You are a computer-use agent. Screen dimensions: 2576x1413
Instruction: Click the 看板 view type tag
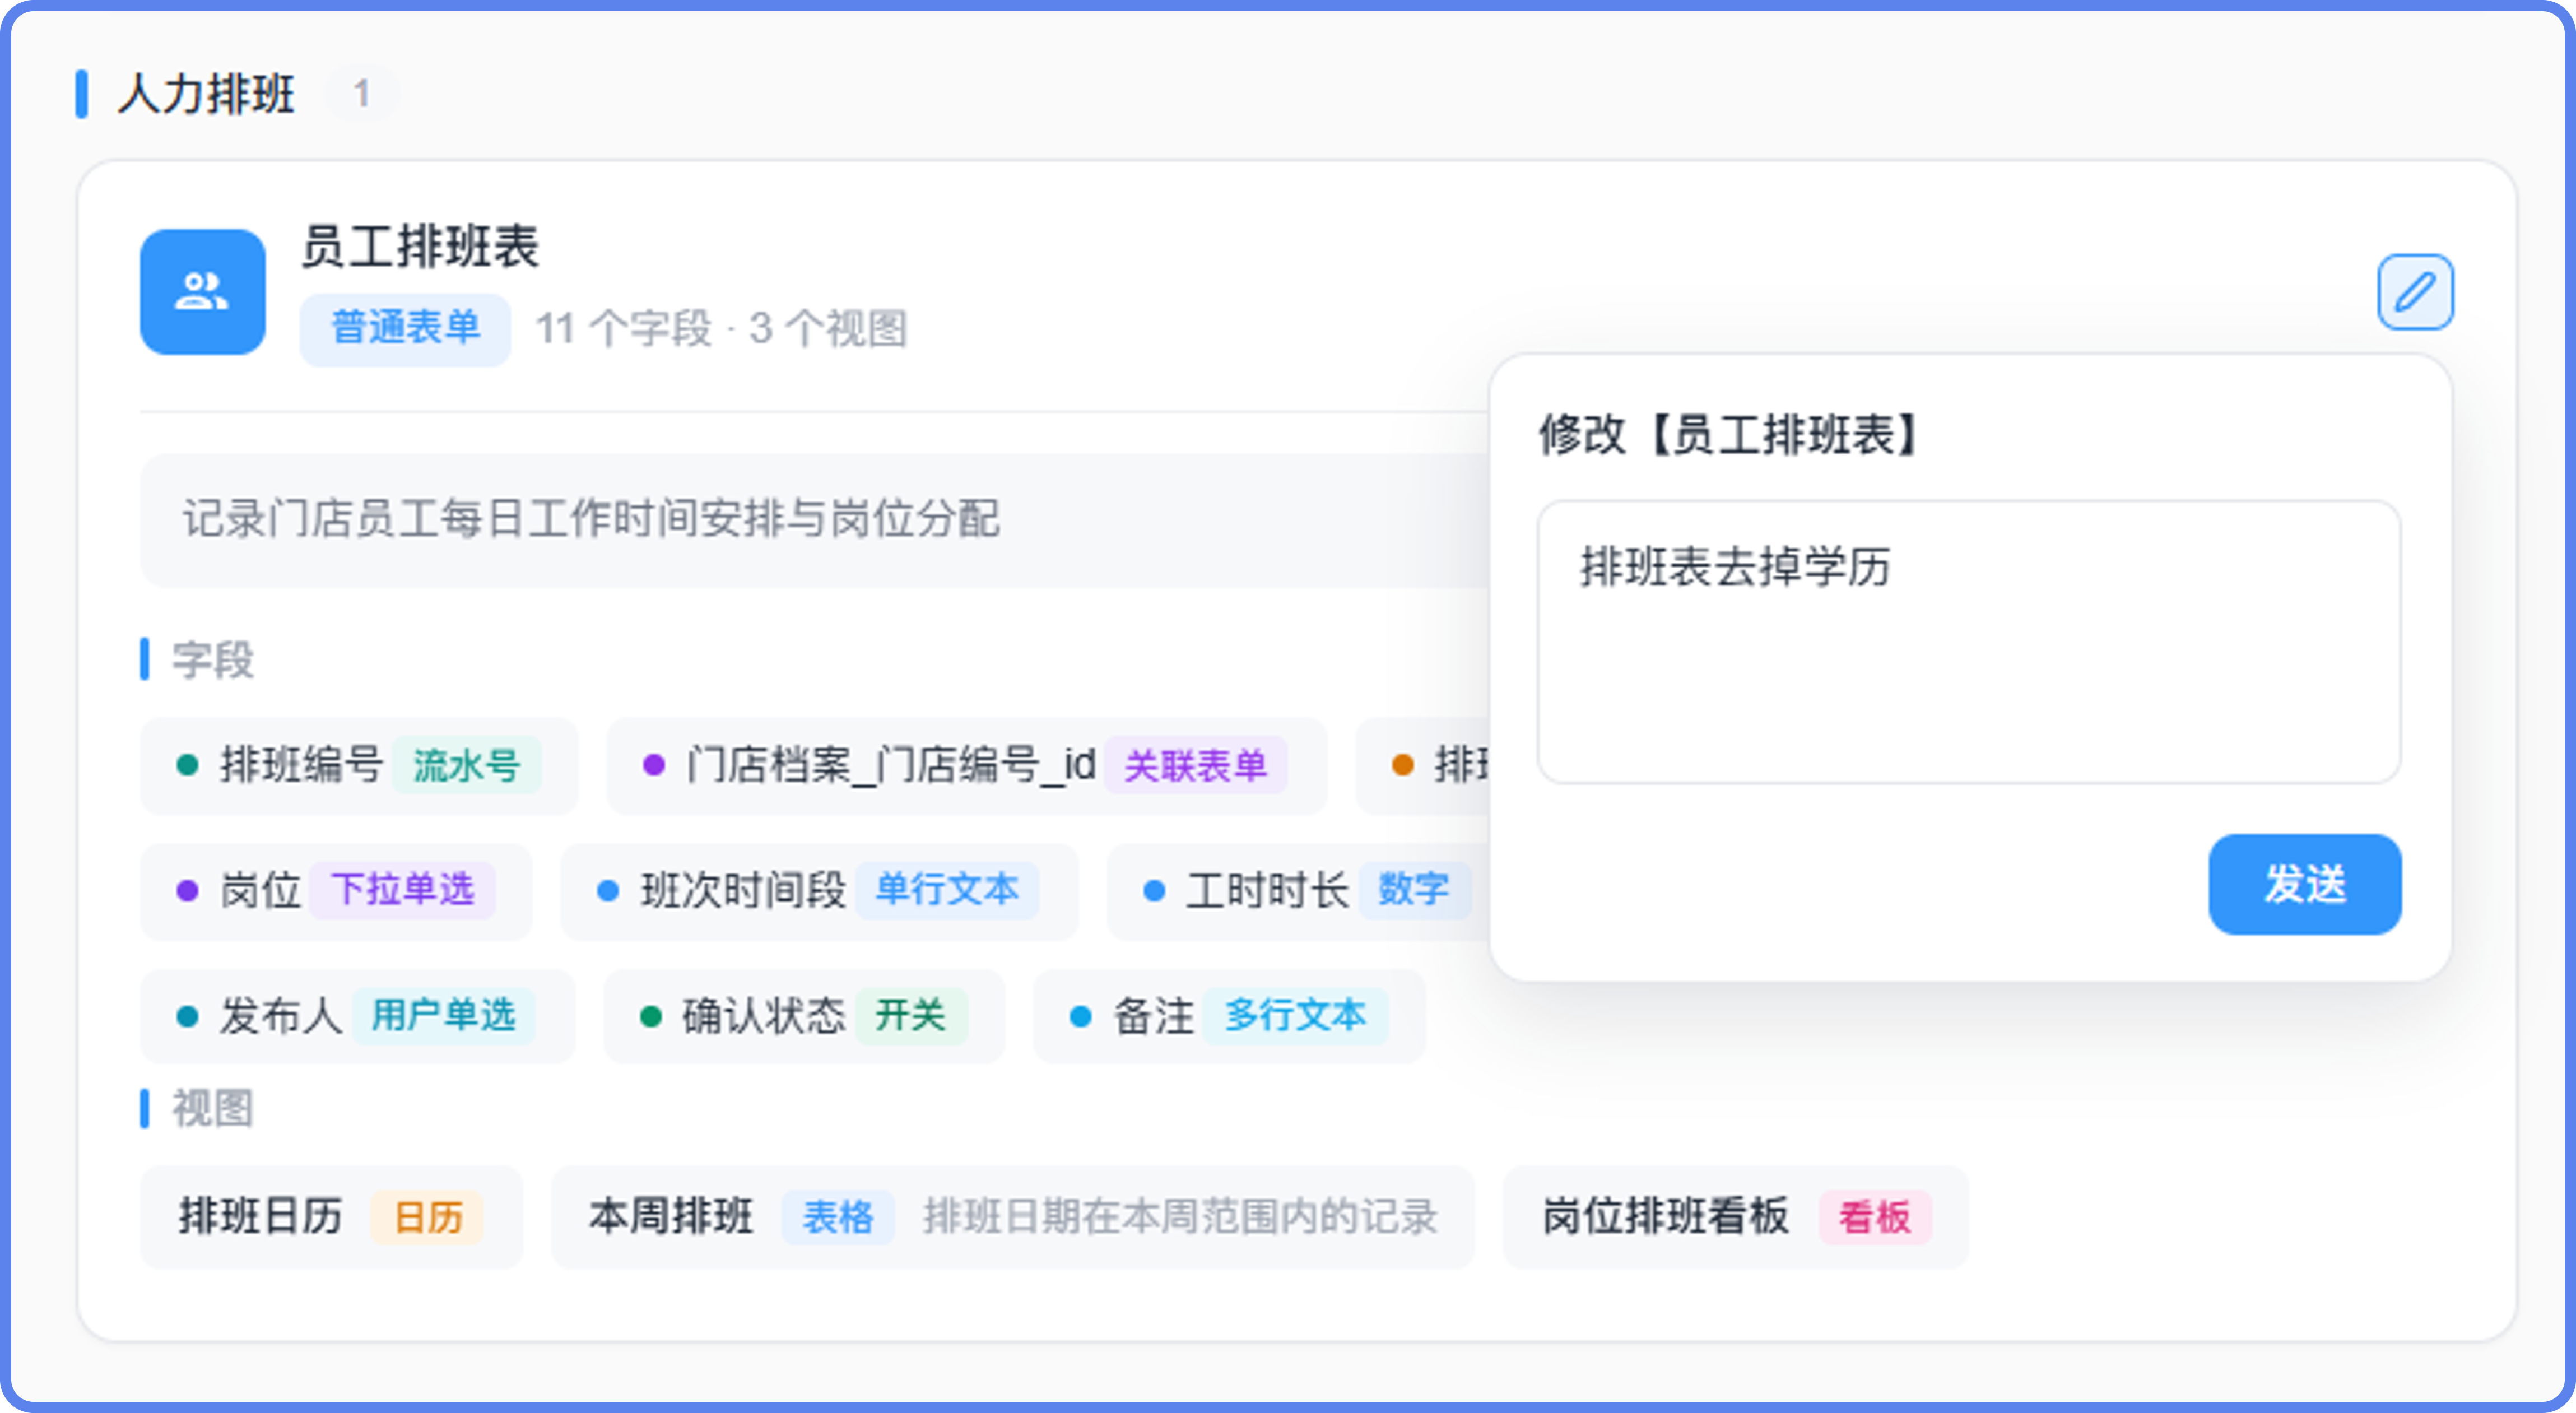[x=1874, y=1217]
